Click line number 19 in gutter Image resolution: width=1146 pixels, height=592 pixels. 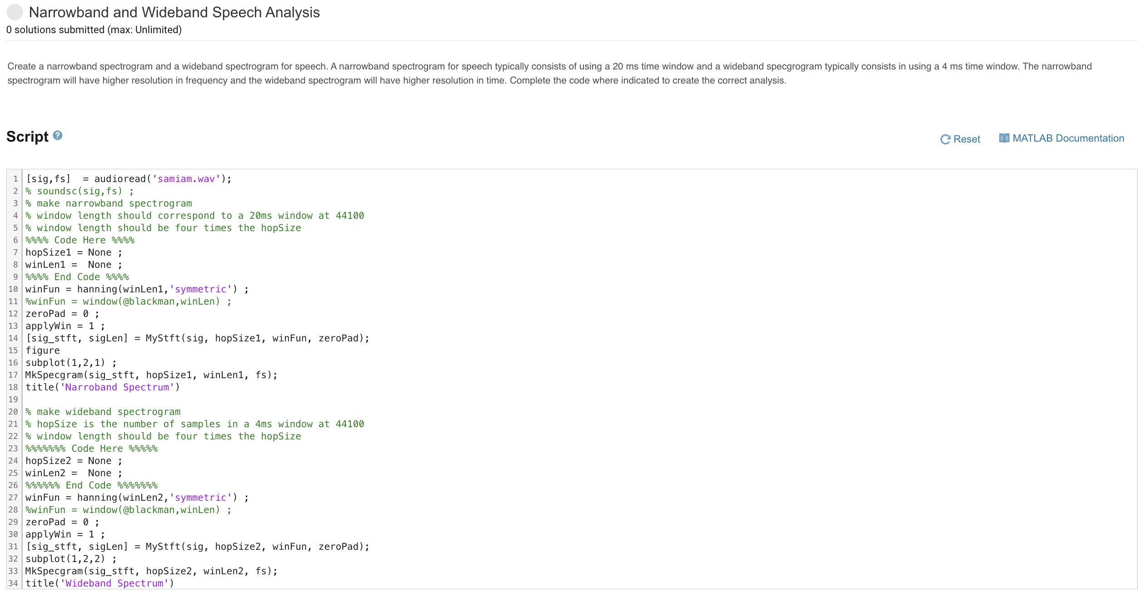click(x=13, y=400)
